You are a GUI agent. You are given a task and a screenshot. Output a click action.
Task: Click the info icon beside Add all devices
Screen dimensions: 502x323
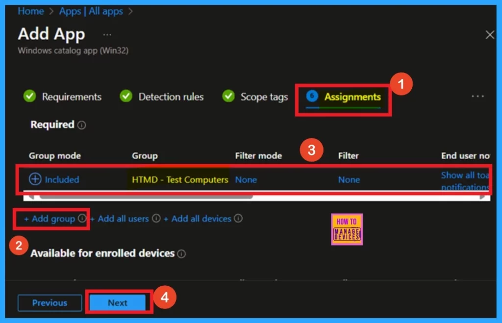coord(238,218)
